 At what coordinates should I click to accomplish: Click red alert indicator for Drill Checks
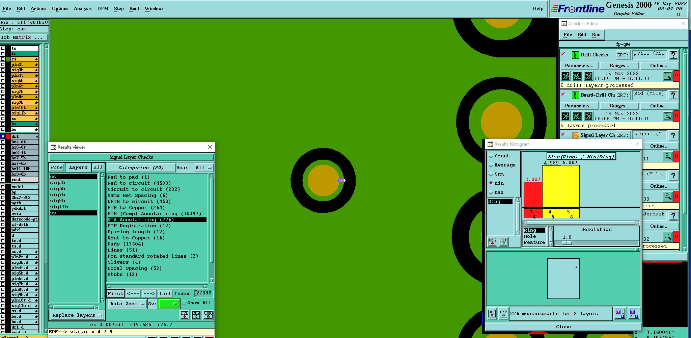(676, 76)
